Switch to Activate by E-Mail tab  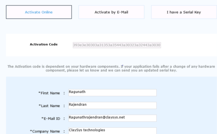111,12
